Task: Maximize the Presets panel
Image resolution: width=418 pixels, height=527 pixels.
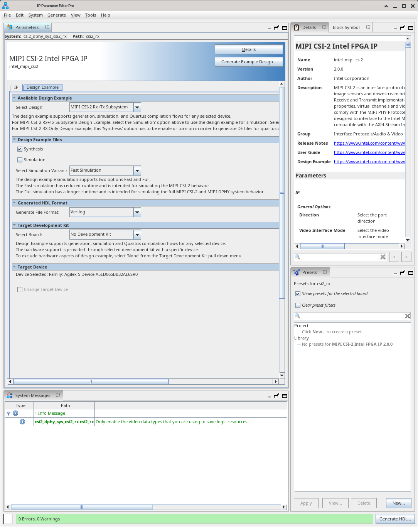Action: pyautogui.click(x=411, y=273)
